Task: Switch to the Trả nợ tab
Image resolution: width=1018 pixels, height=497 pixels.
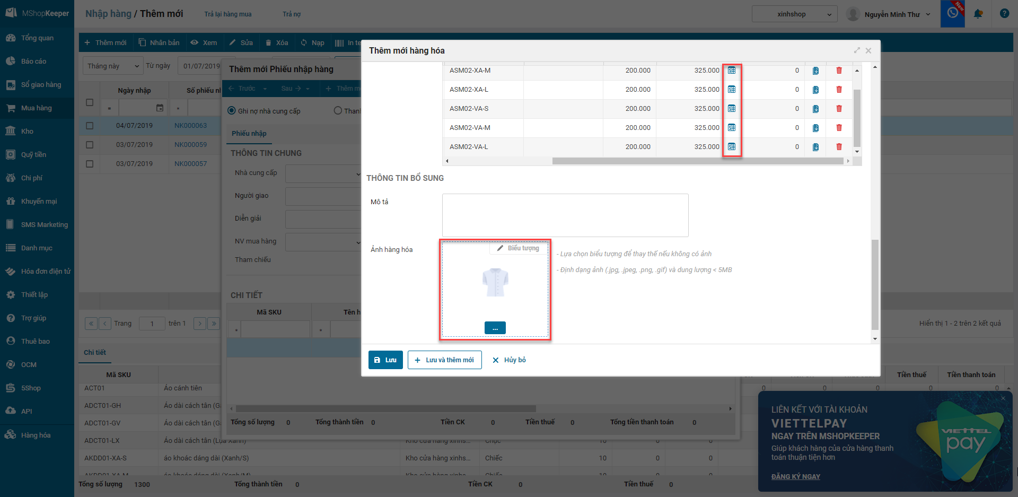Action: pos(292,14)
